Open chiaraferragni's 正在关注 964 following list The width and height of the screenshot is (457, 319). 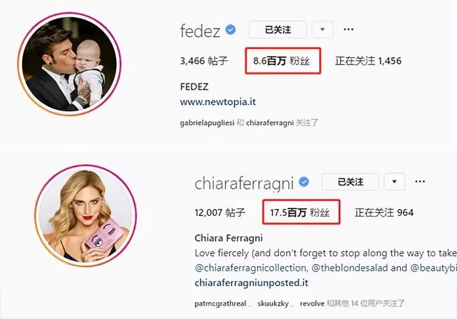point(384,212)
